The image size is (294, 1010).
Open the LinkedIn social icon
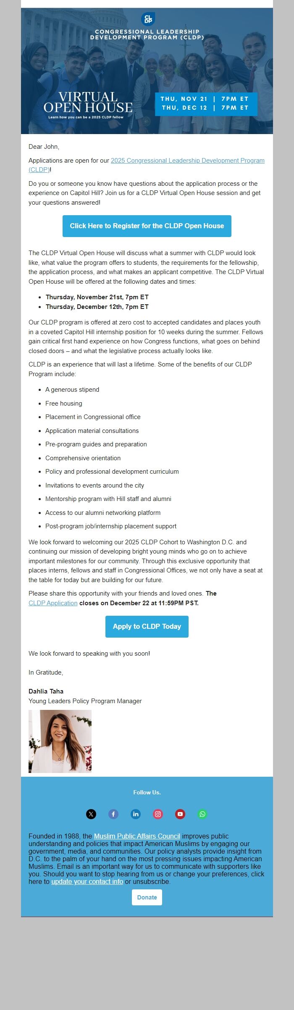click(x=135, y=813)
